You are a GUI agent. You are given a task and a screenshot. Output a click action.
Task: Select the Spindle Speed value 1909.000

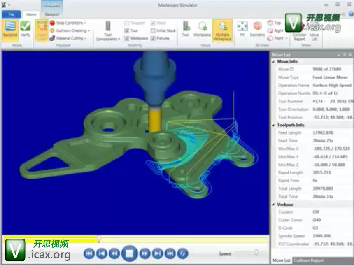click(x=322, y=236)
